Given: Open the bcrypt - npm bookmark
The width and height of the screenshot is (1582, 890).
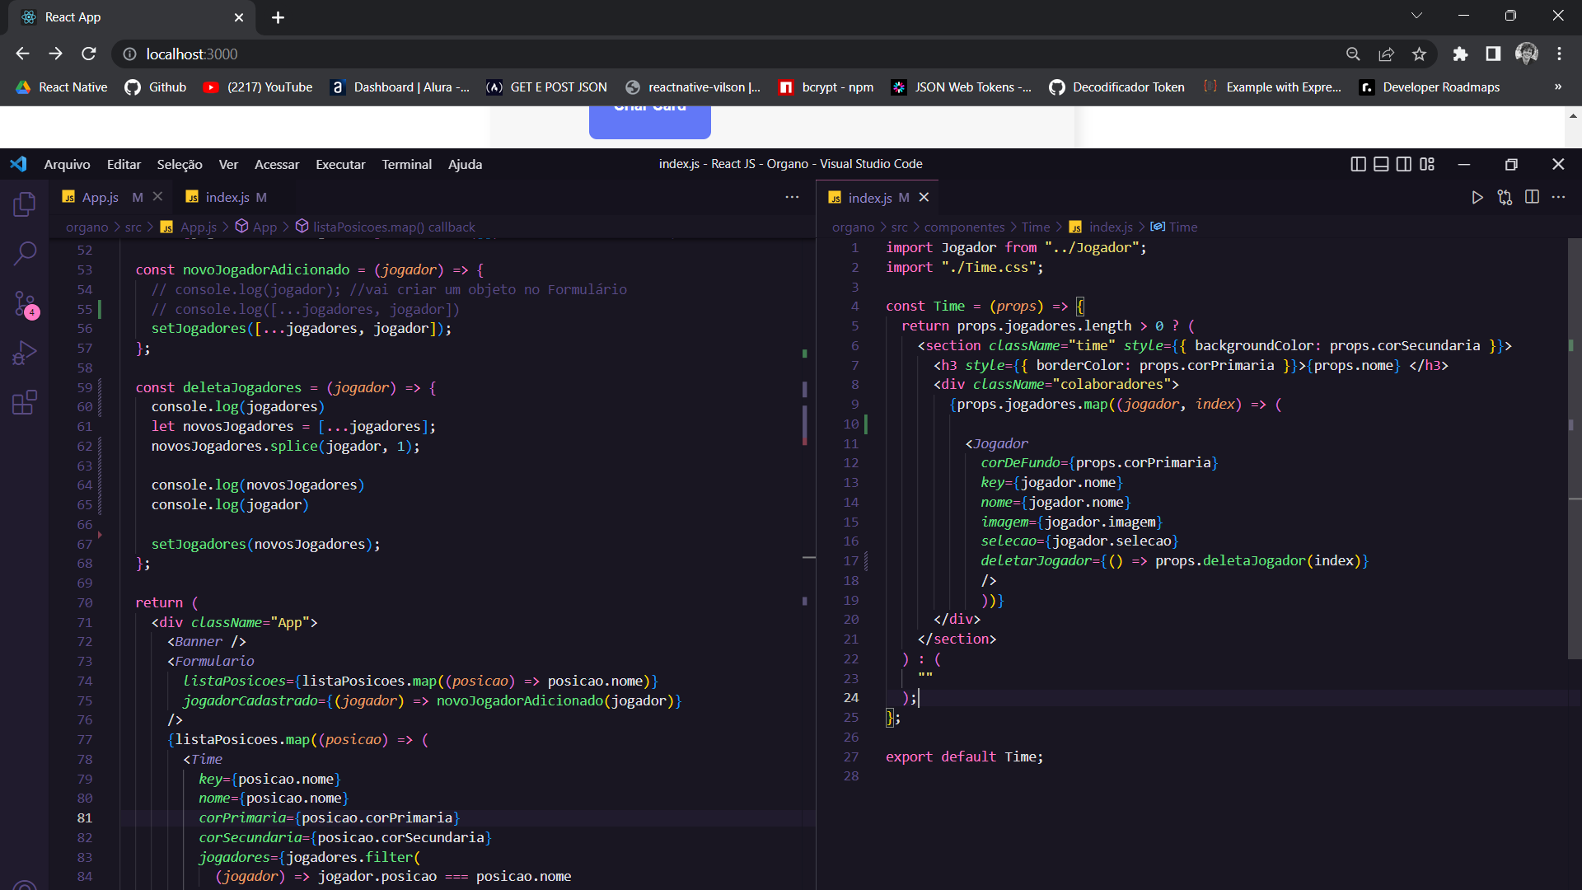Looking at the screenshot, I should pyautogui.click(x=826, y=87).
